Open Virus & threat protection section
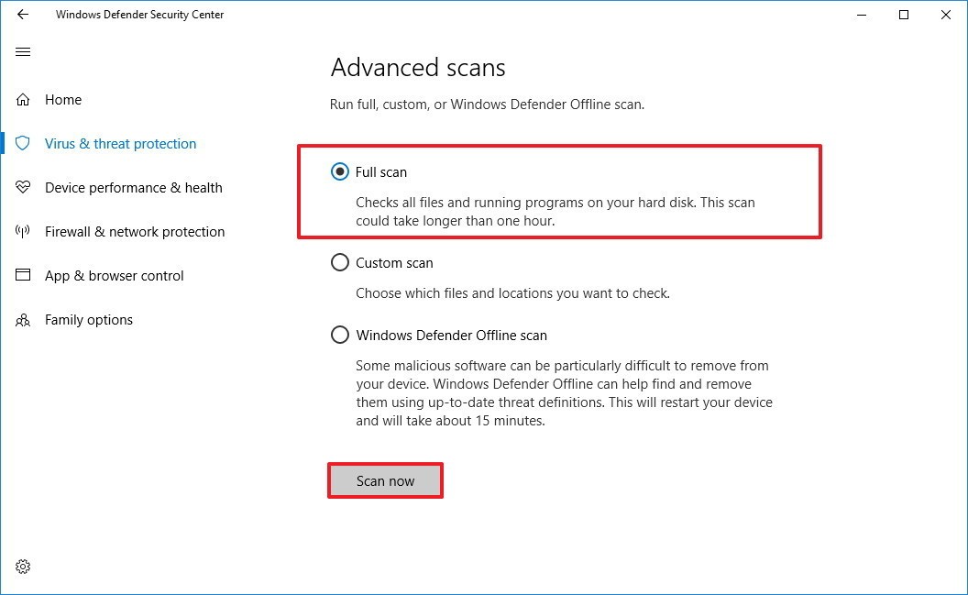Screen dimensions: 968x595 120,144
